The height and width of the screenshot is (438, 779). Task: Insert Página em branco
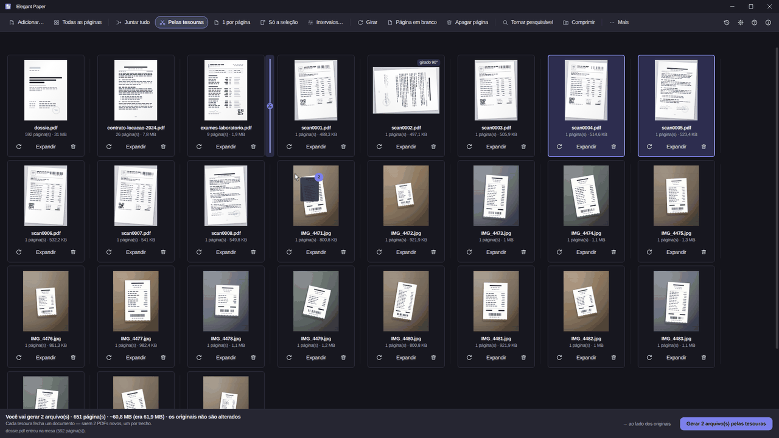[x=412, y=23]
